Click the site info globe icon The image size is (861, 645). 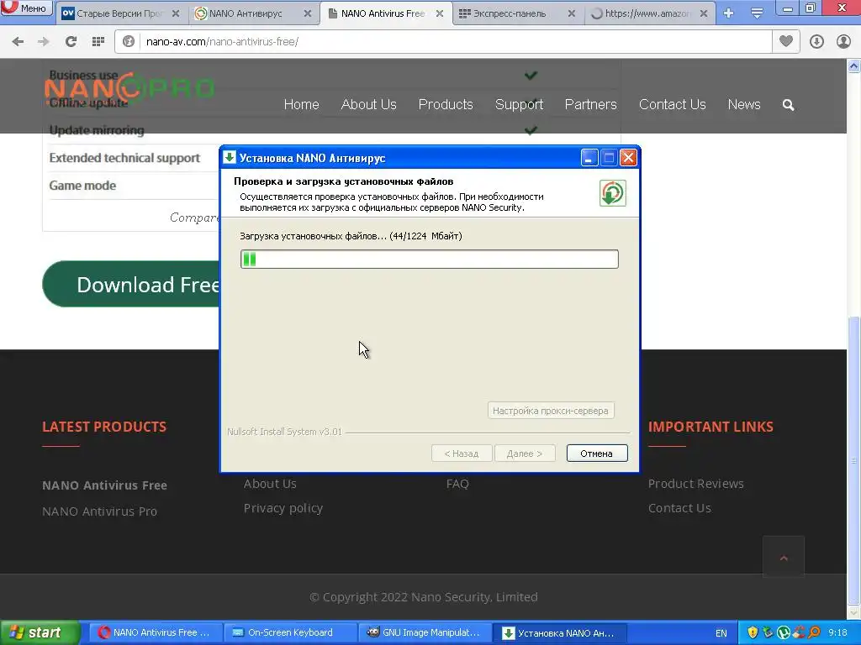coord(129,42)
